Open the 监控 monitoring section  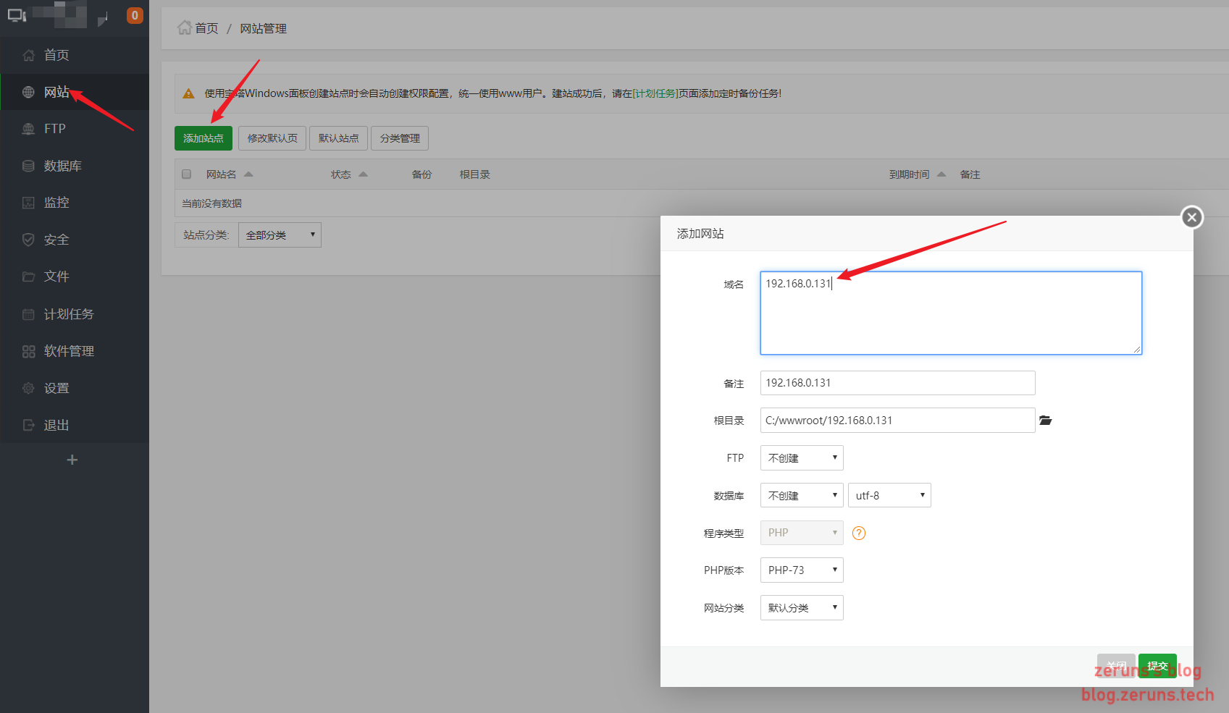pyautogui.click(x=56, y=203)
